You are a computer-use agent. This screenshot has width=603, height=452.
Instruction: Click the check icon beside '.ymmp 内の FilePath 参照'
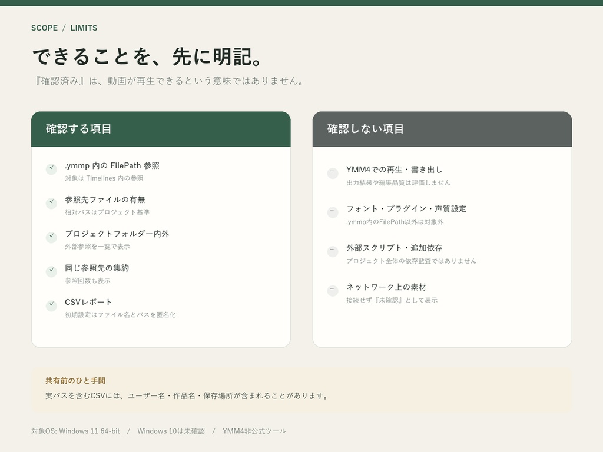(52, 169)
